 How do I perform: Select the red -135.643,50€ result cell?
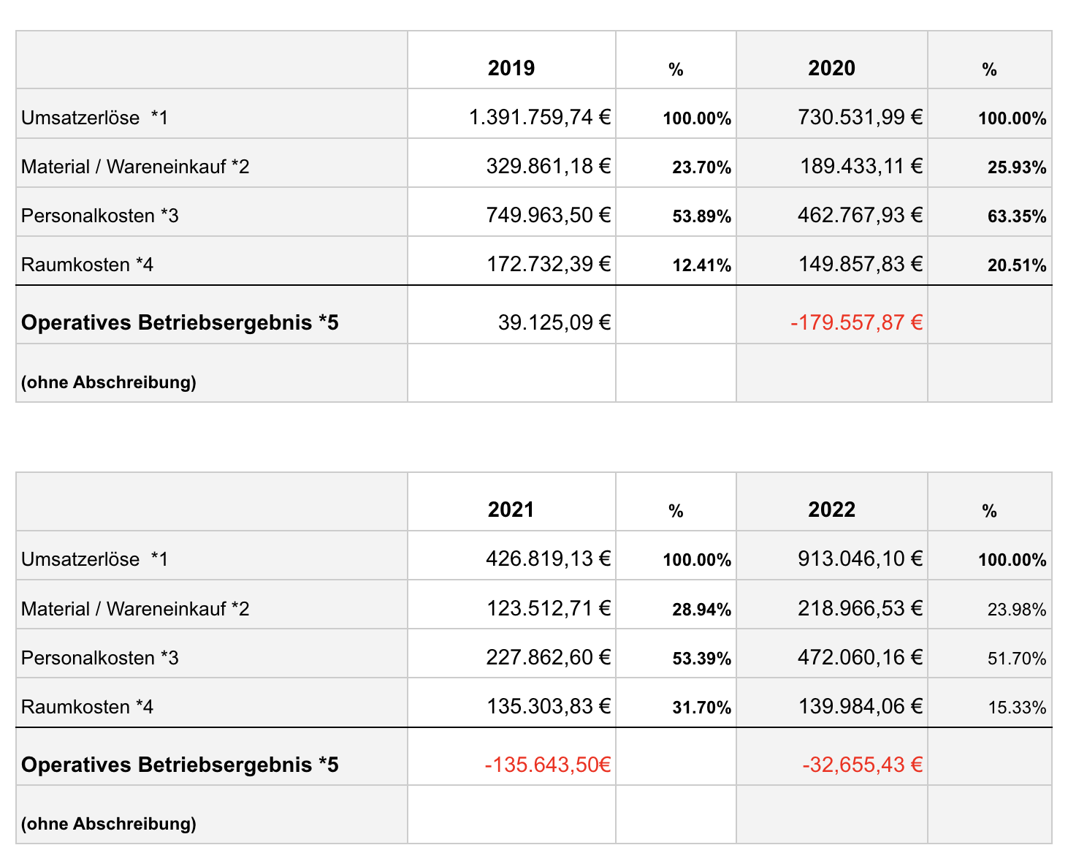pos(511,757)
